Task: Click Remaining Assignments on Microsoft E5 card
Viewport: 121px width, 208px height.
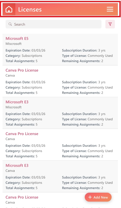Action: [83, 61]
